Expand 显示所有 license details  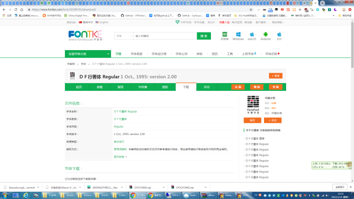point(120,157)
